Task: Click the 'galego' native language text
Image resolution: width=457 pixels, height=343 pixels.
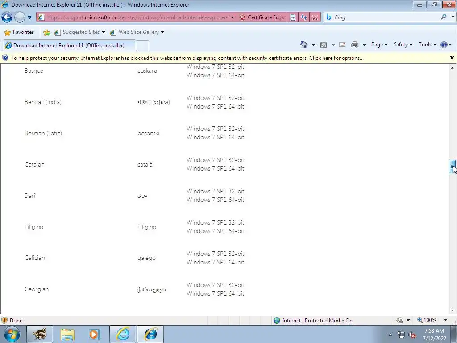Action: point(146,258)
